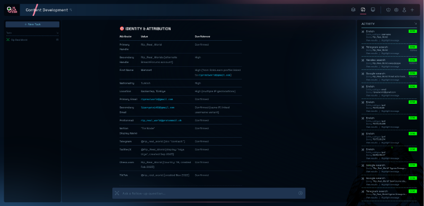Open the user profile icon

point(404,10)
